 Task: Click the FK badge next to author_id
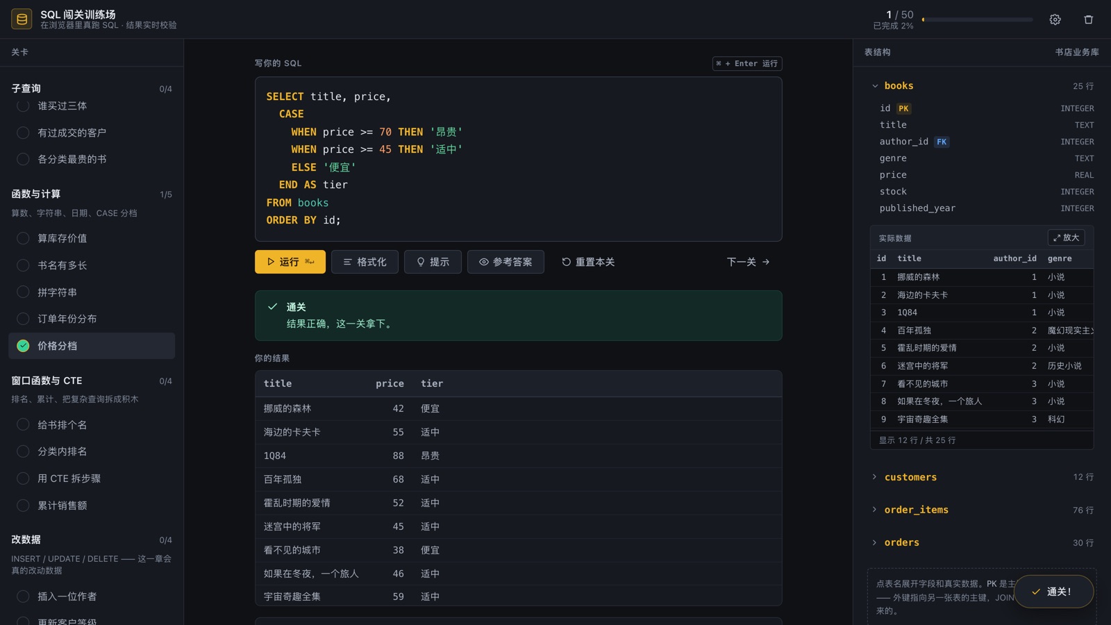tap(942, 142)
